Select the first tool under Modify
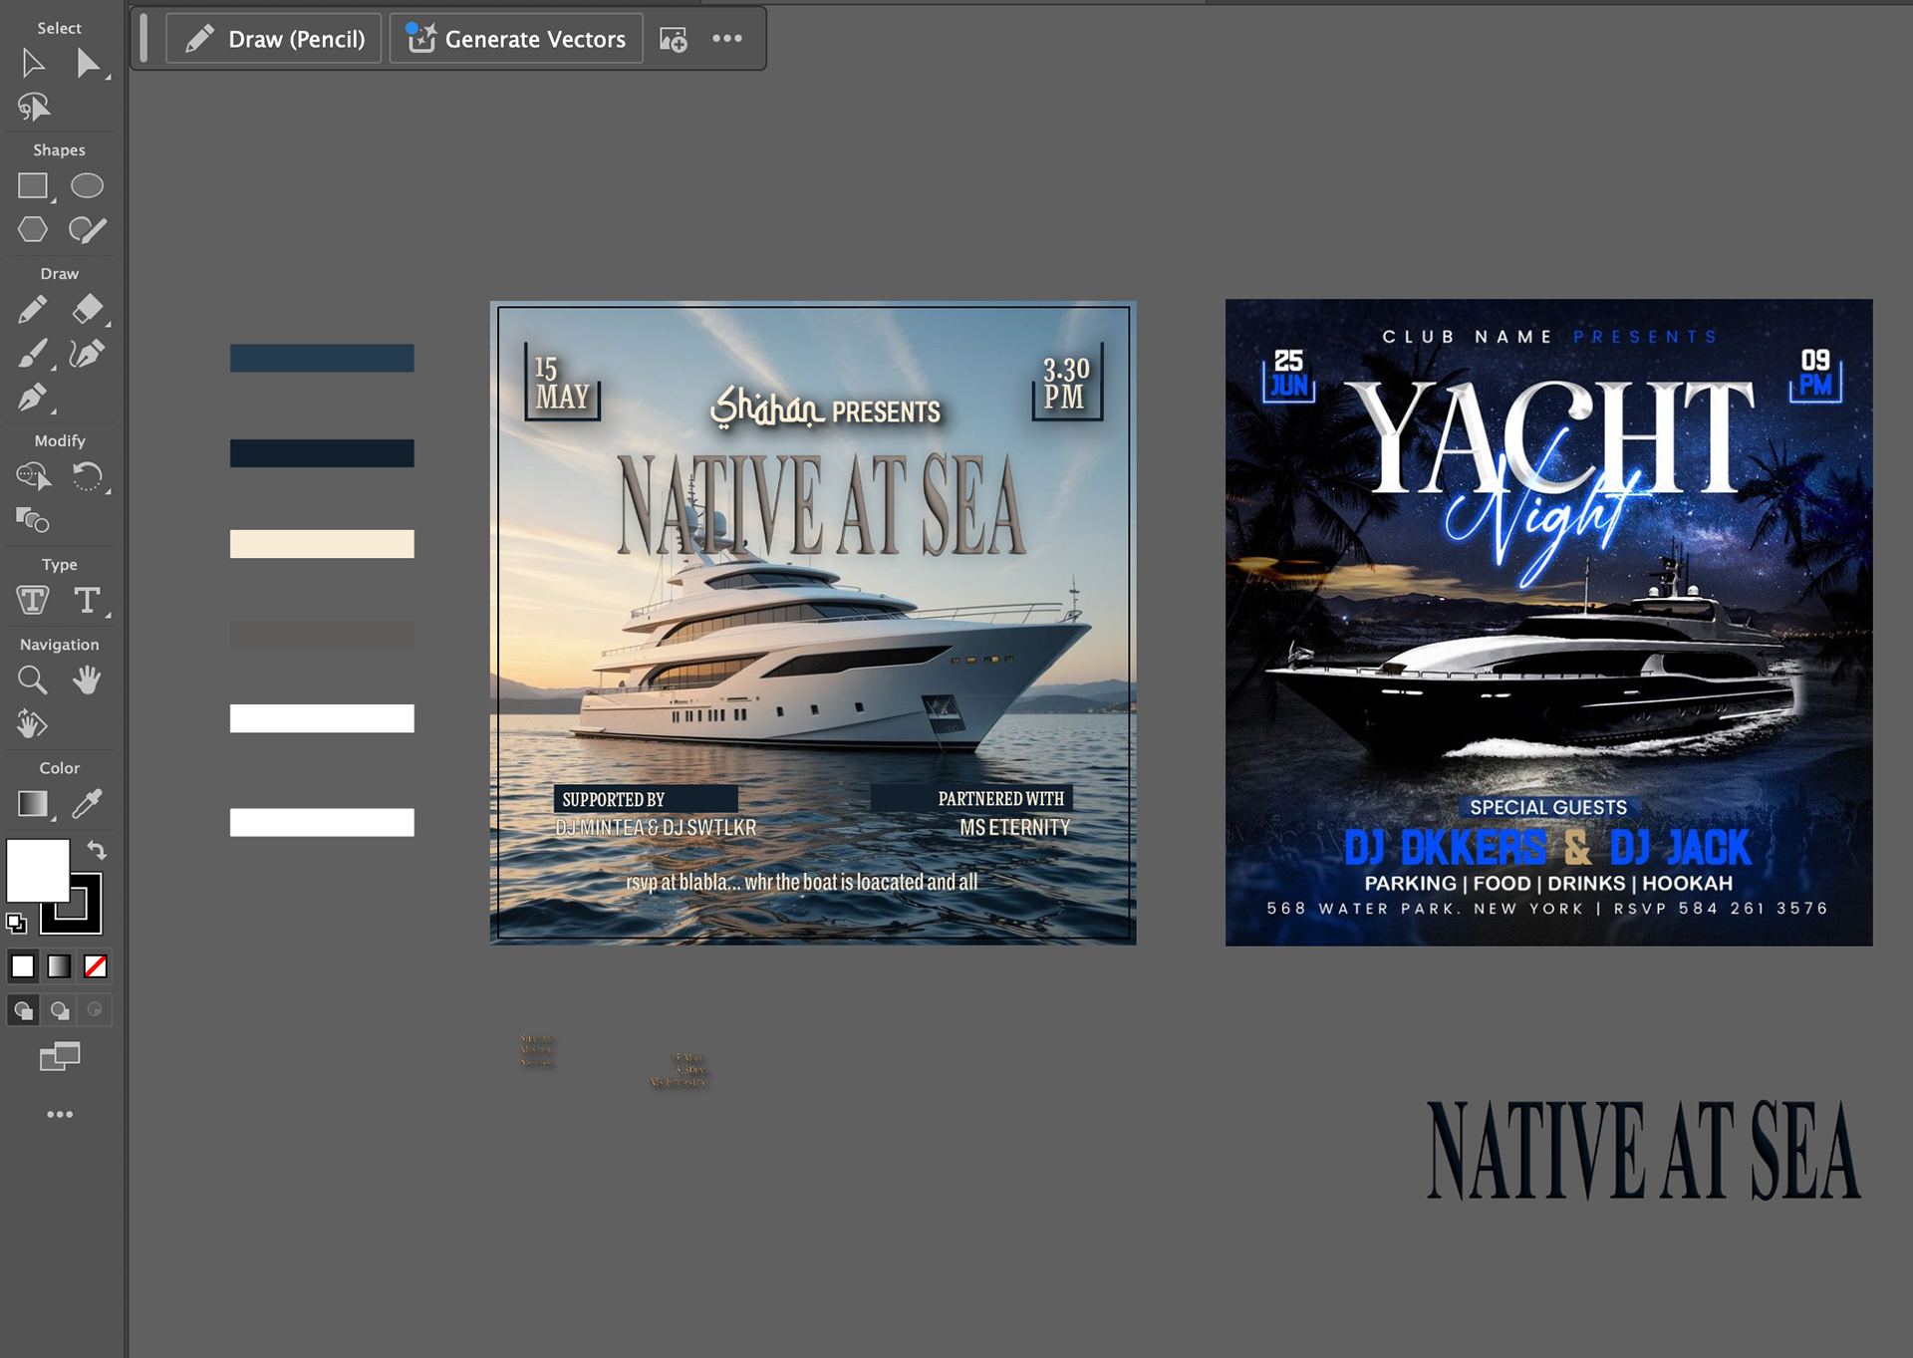 (33, 477)
